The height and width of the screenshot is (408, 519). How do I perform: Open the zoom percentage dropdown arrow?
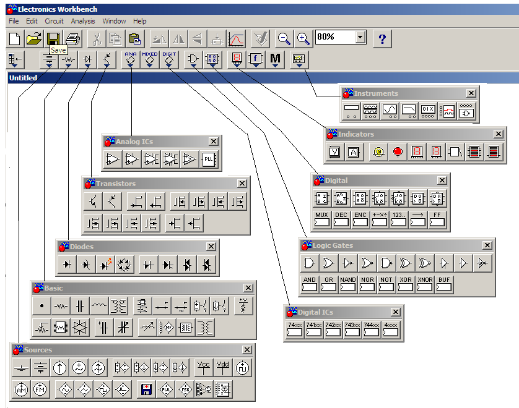tap(360, 37)
